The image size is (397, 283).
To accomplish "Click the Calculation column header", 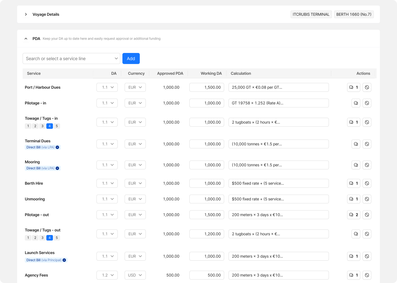I will pyautogui.click(x=241, y=73).
